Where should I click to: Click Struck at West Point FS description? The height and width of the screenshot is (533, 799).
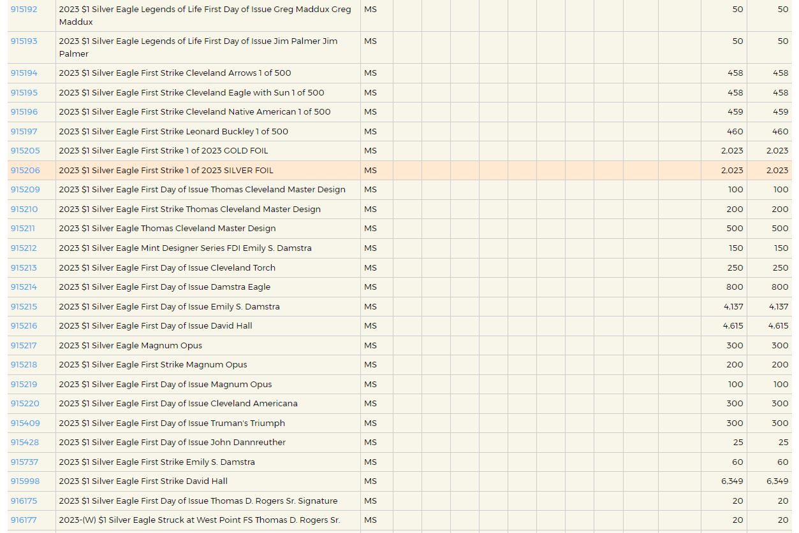[x=200, y=520]
